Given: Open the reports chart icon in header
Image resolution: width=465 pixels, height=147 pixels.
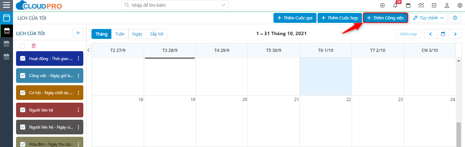Looking at the screenshot, I should point(421,5).
